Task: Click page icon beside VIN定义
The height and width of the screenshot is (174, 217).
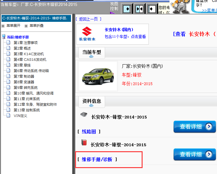Action: click(8, 115)
